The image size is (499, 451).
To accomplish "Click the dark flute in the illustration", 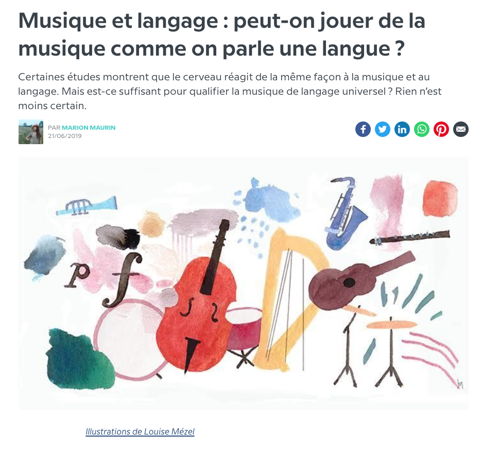I will coord(409,237).
